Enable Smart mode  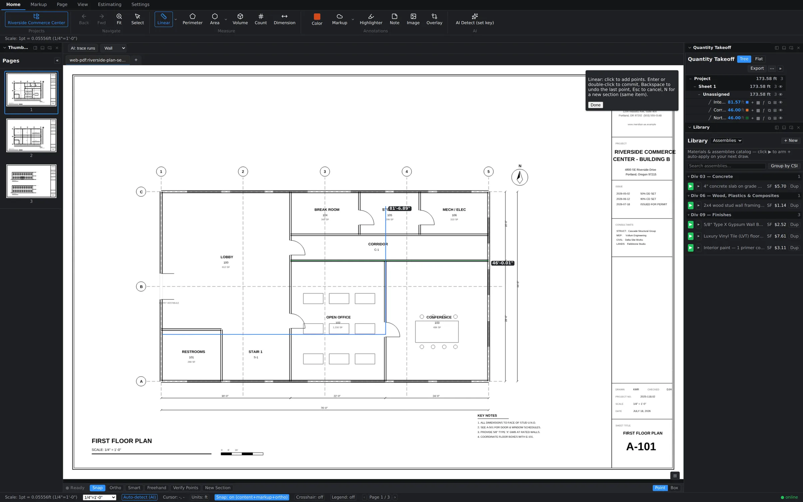(134, 488)
